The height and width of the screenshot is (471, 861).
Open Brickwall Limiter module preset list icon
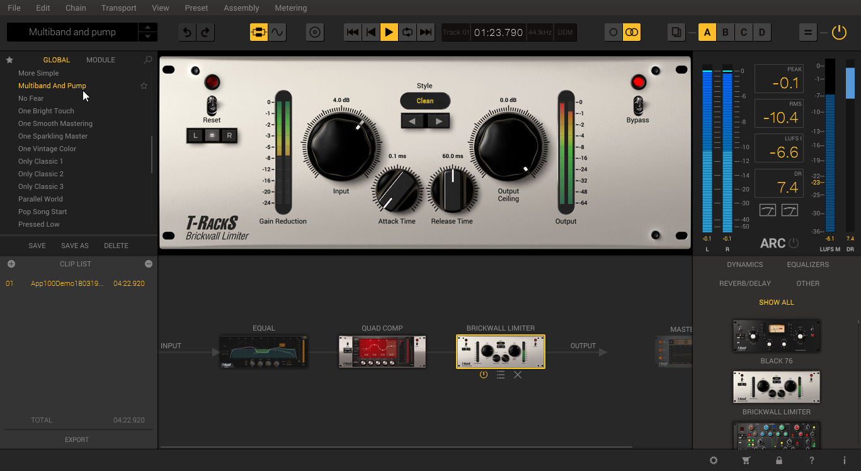coord(501,375)
